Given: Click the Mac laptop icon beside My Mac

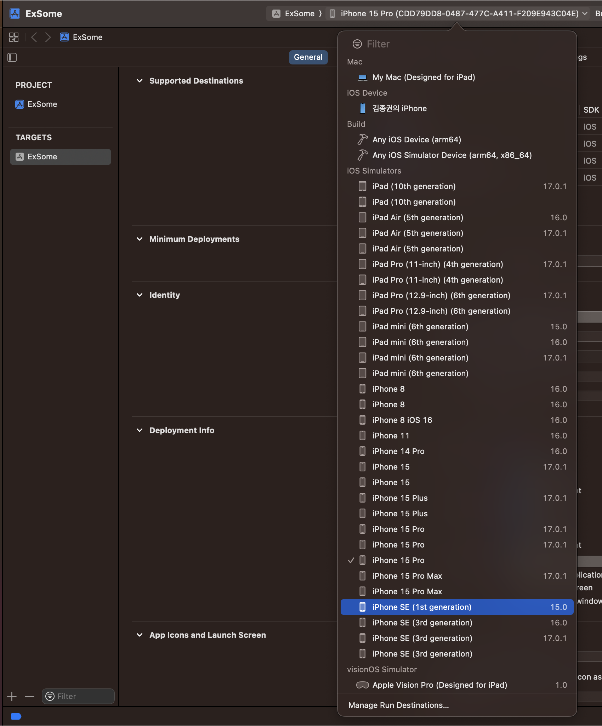Looking at the screenshot, I should point(363,77).
